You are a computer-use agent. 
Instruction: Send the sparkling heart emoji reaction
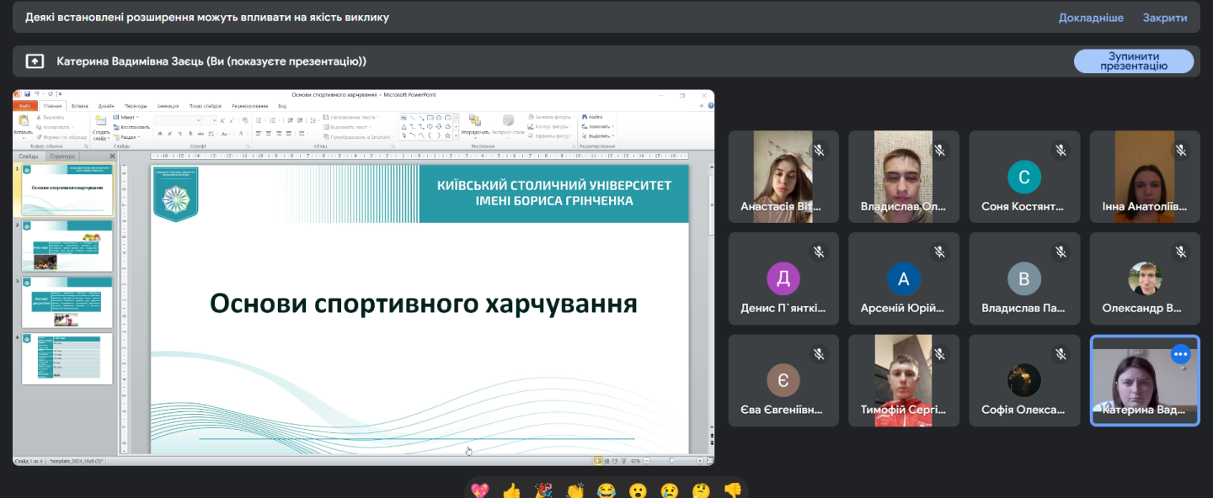point(479,490)
